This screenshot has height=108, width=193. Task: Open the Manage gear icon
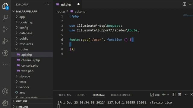click(5, 103)
